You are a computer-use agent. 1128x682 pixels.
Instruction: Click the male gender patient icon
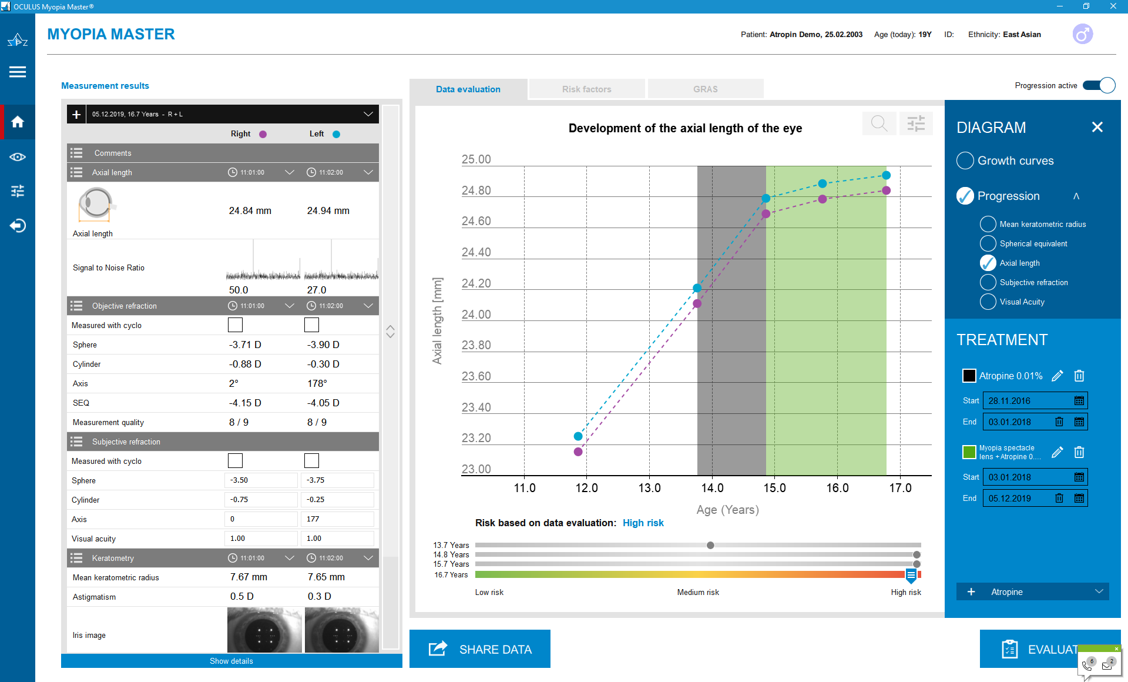[x=1082, y=34]
